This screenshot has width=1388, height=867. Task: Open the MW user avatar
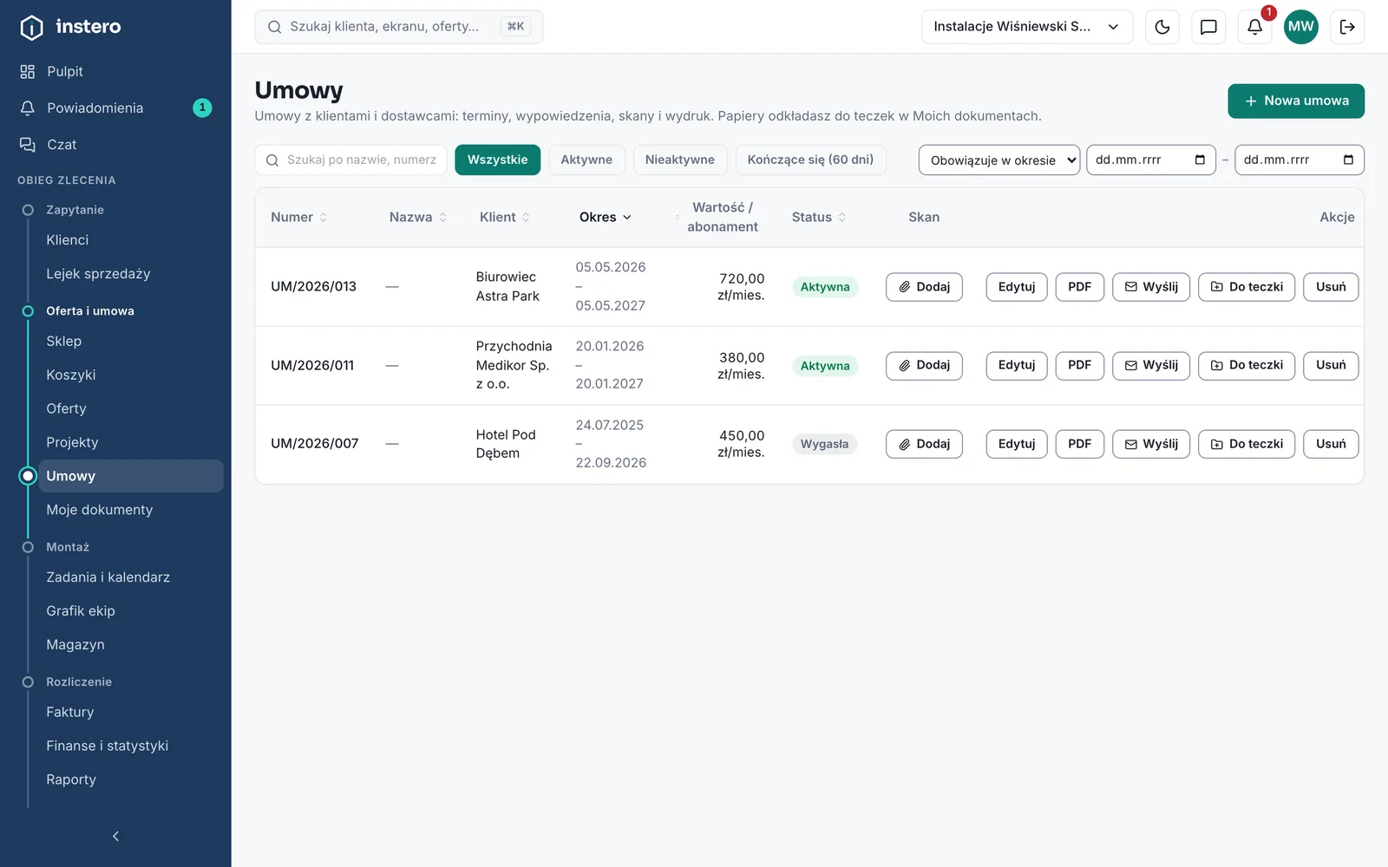[1300, 27]
